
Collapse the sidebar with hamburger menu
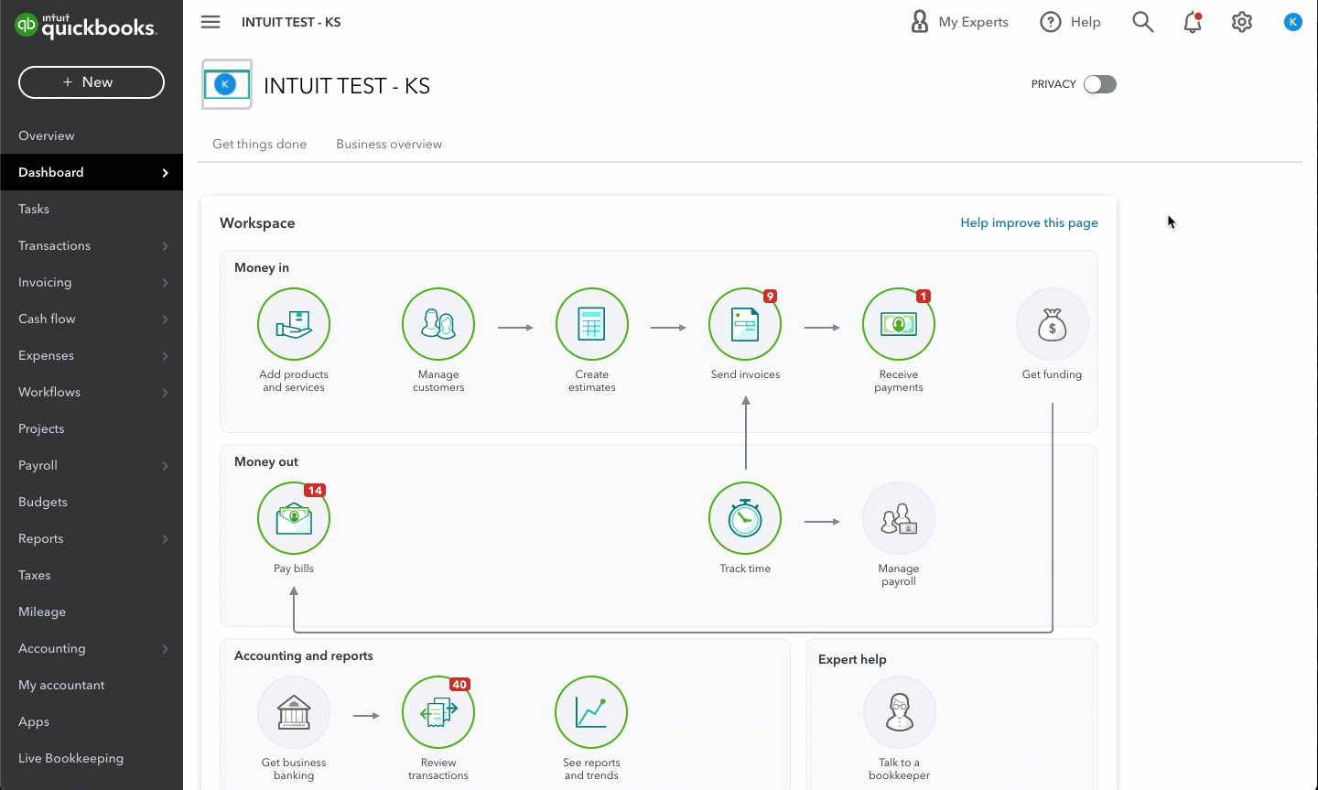[211, 22]
